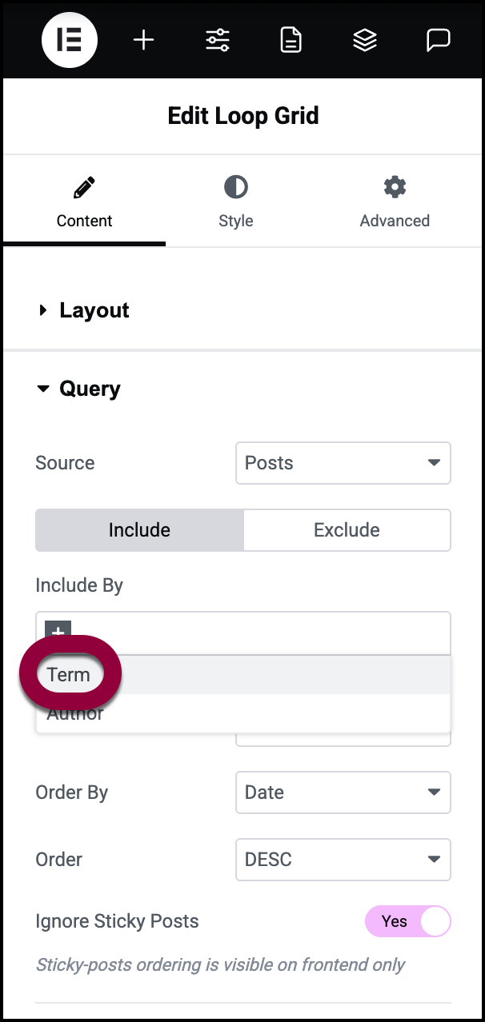Choose Author from the Include By list
This screenshot has width=485, height=1022.
tap(75, 714)
